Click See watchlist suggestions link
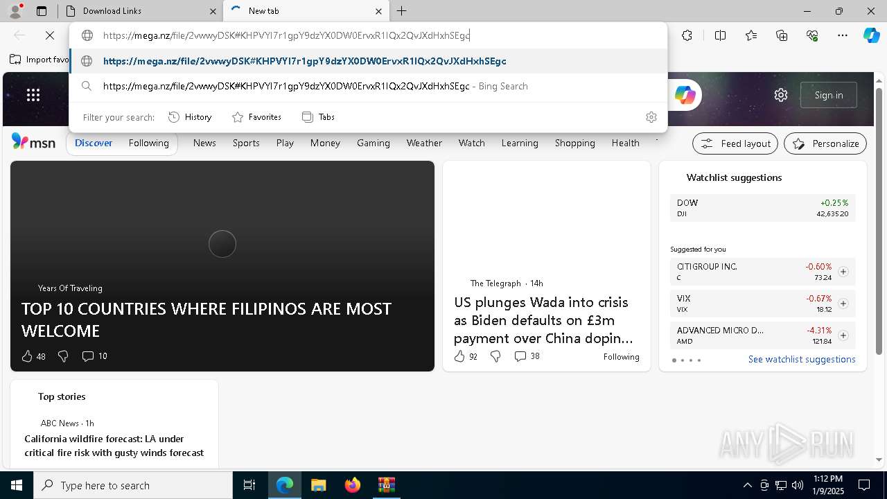Screen dimensions: 887x499 802,359
